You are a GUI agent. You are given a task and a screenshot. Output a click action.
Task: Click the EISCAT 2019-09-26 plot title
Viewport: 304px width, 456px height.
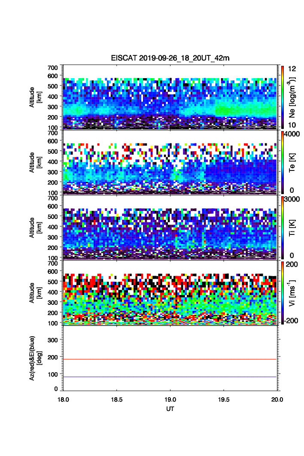tap(170, 58)
